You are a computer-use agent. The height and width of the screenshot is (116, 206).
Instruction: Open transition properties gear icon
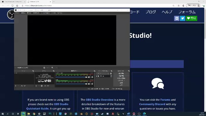[111, 73]
